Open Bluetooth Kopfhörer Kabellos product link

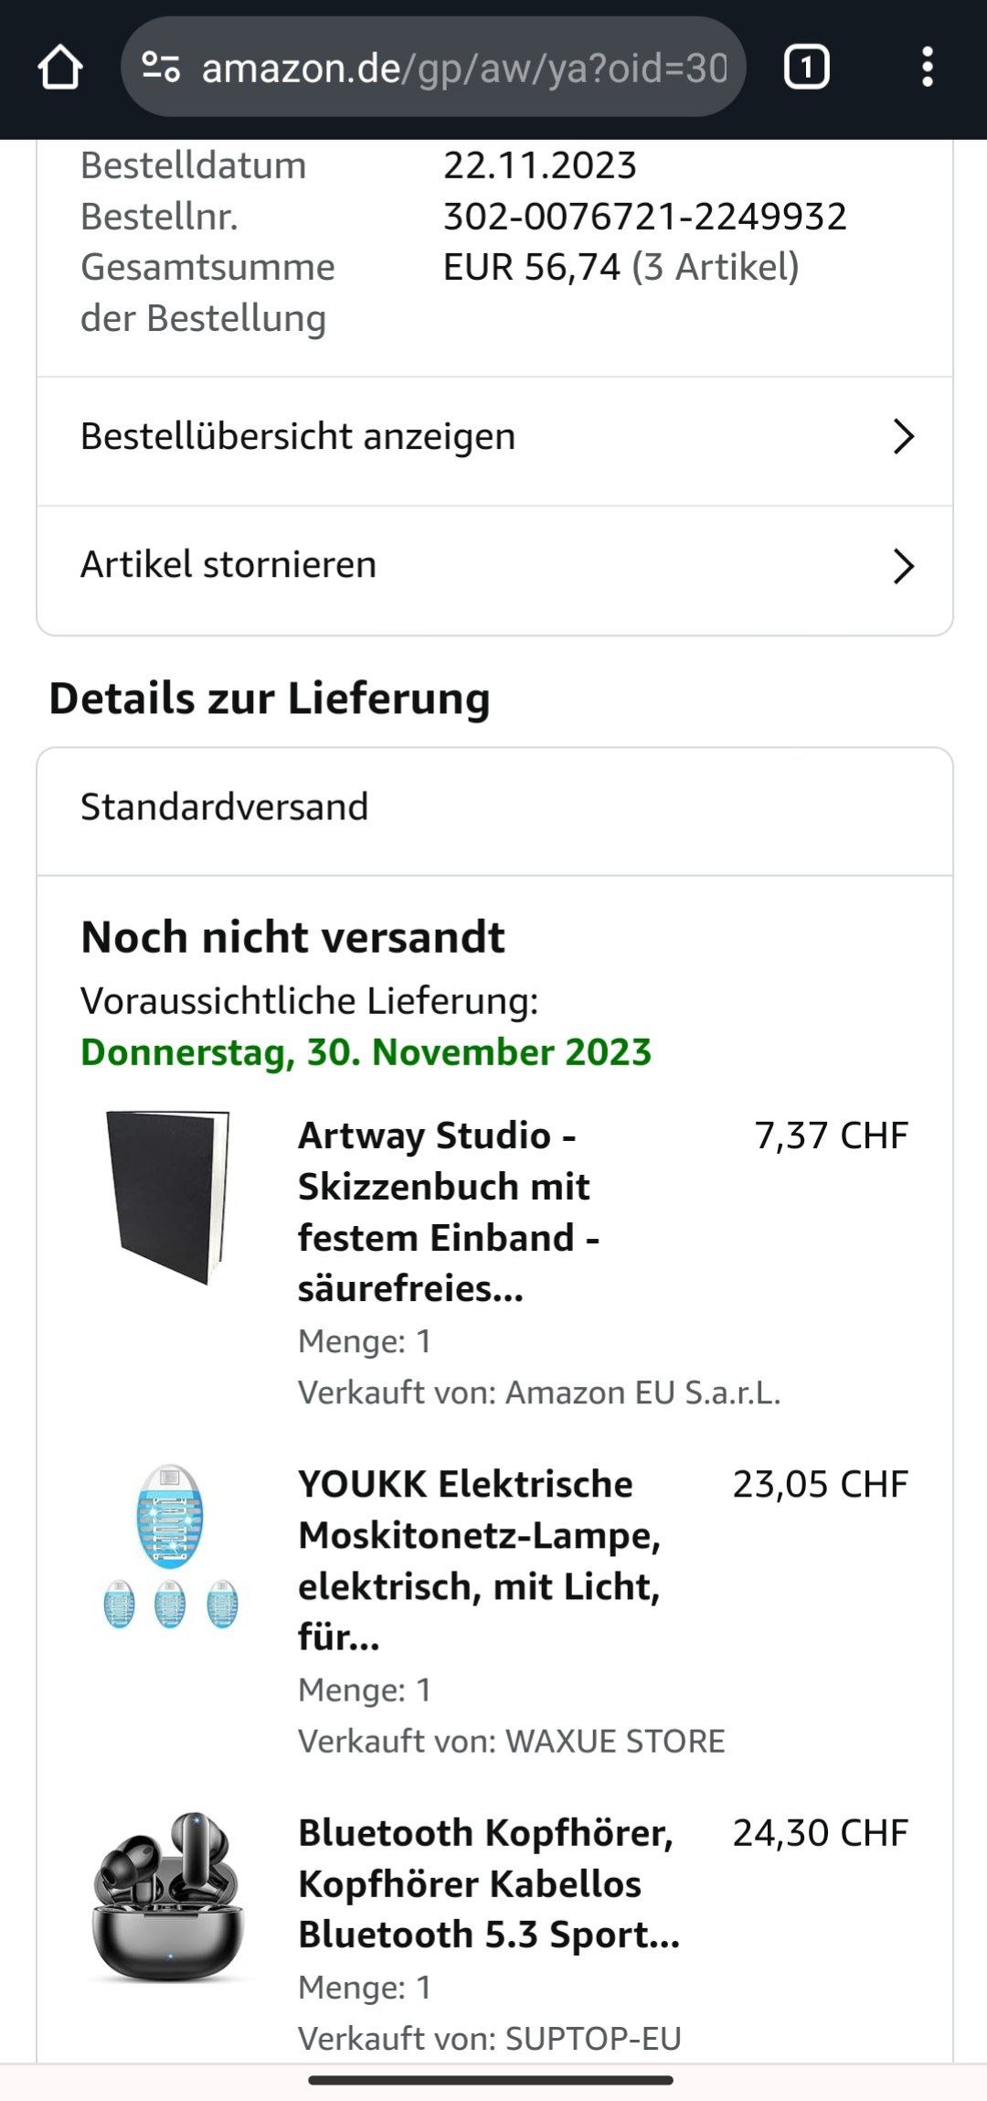[x=489, y=1883]
